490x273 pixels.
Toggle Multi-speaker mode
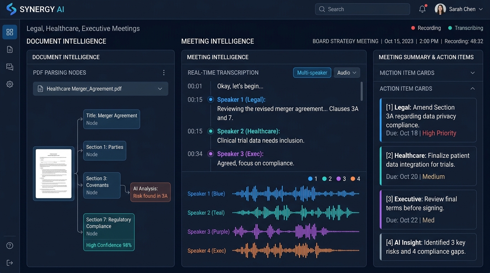coord(312,73)
